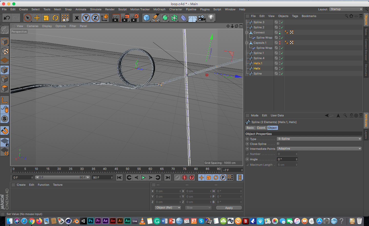Select the Move tool in top toolbar
The width and height of the screenshot is (369, 226).
[37, 18]
